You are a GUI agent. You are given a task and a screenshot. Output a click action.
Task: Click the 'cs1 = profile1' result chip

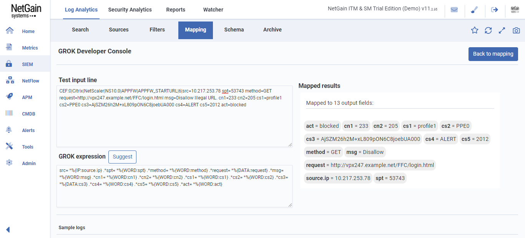tap(420, 126)
